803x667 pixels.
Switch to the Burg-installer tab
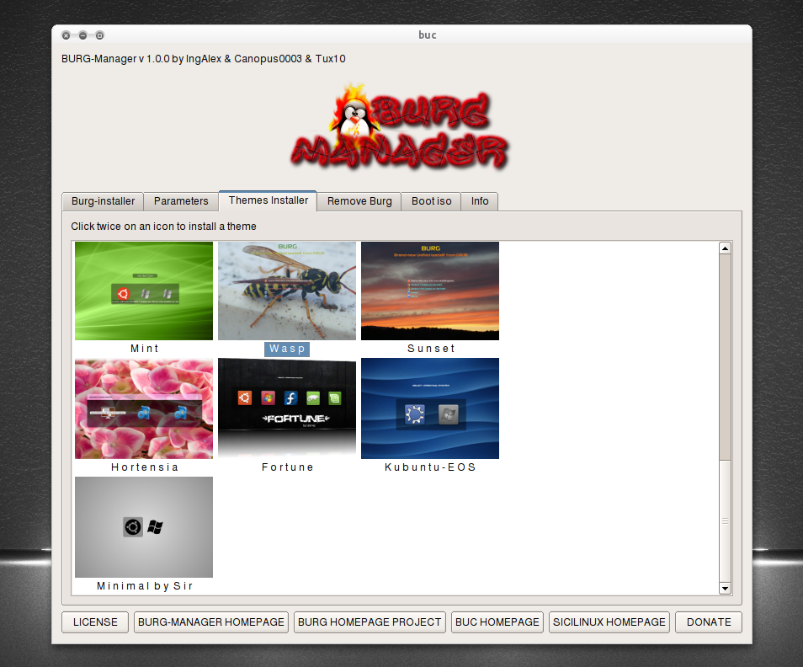coord(103,201)
